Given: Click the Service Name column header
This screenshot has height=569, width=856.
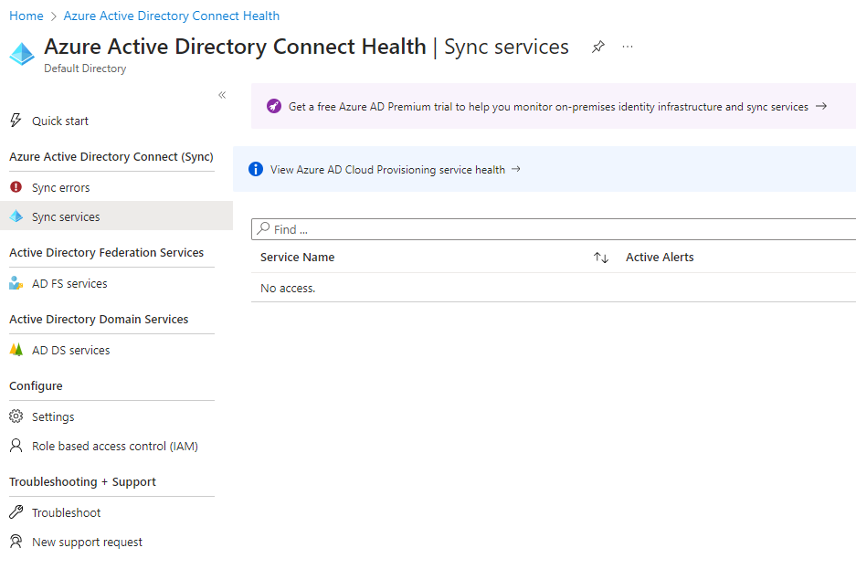Looking at the screenshot, I should click(298, 258).
